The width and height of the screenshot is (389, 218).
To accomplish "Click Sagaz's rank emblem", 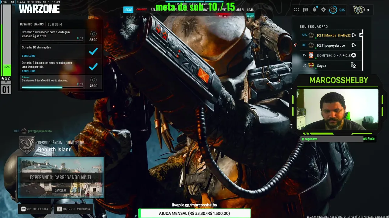I will 311,65.
